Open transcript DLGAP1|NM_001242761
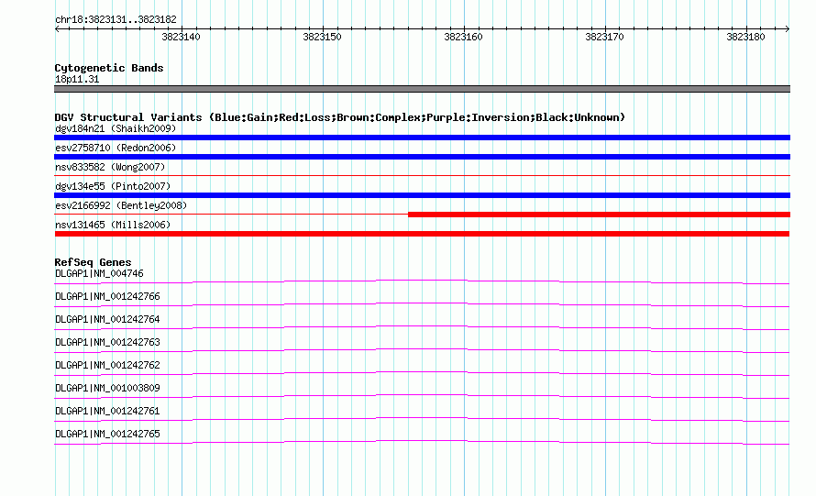Screen dimensions: 816x496 [x=107, y=411]
